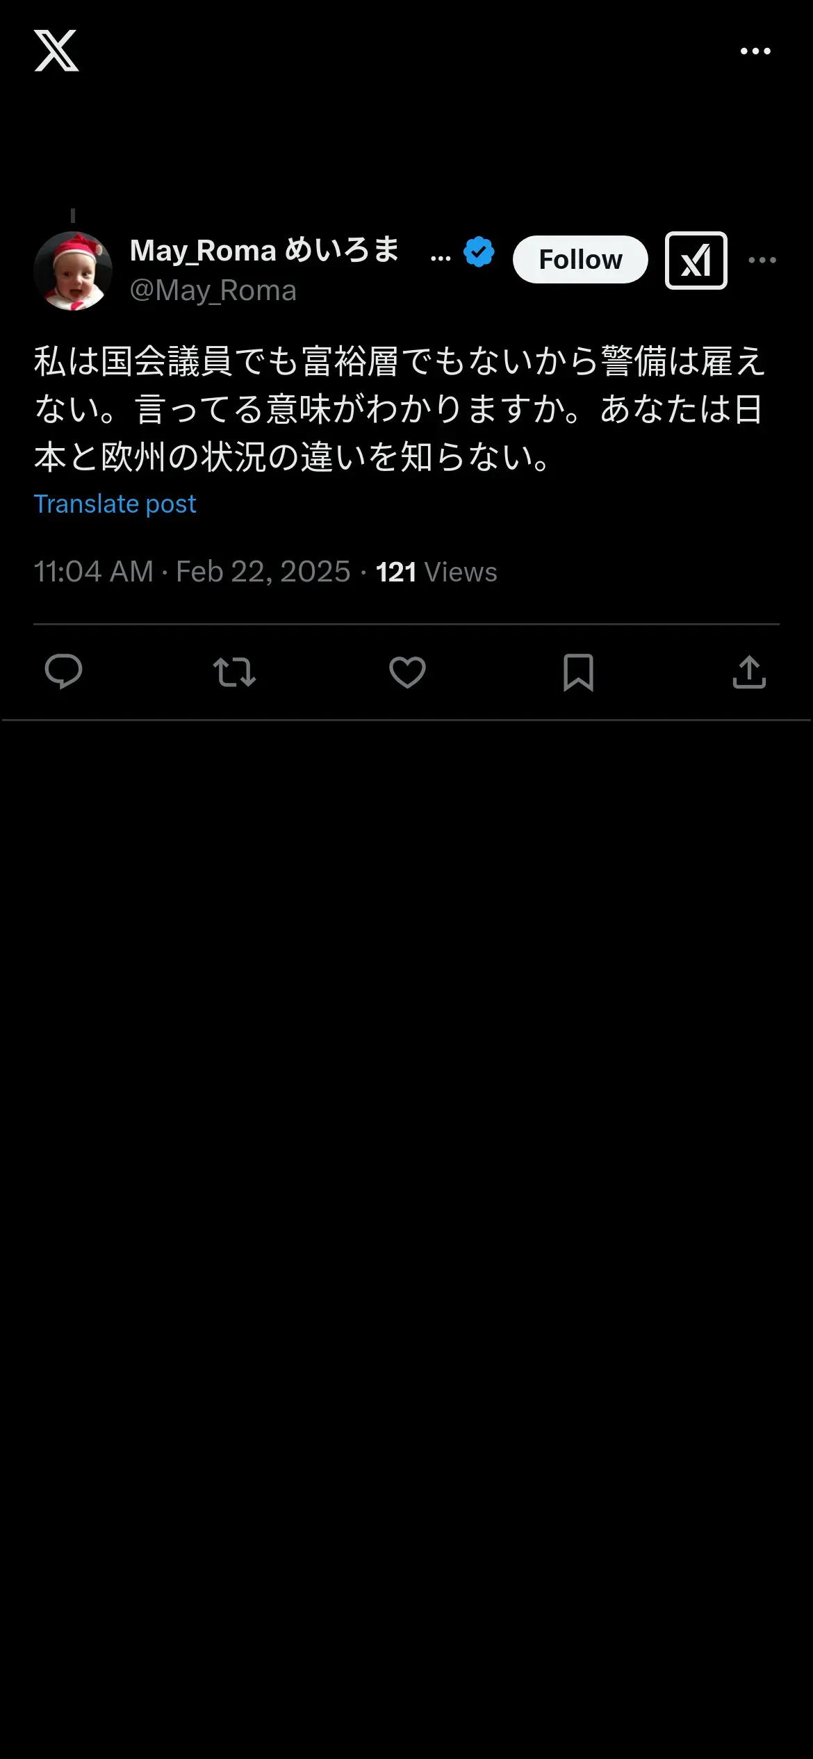View the 121 Views analytics
The width and height of the screenshot is (813, 1759).
click(436, 572)
